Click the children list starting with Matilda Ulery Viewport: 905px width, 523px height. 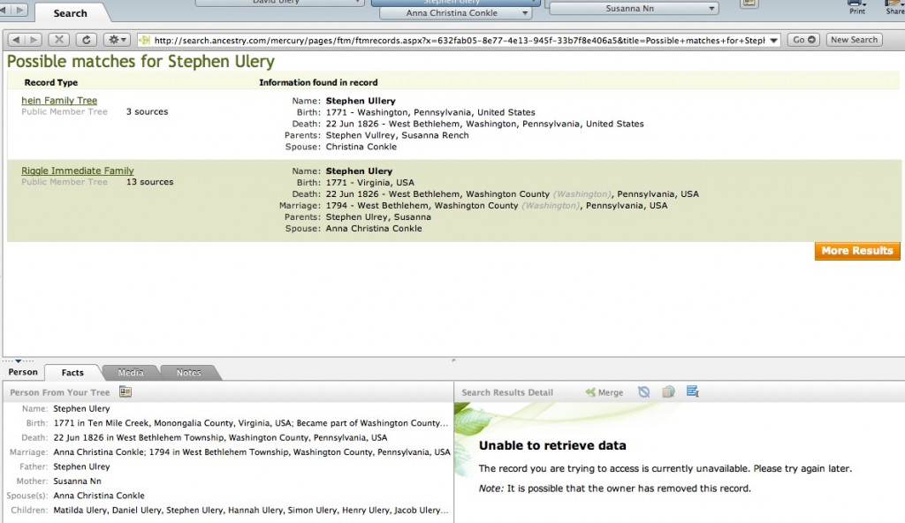pyautogui.click(x=250, y=510)
